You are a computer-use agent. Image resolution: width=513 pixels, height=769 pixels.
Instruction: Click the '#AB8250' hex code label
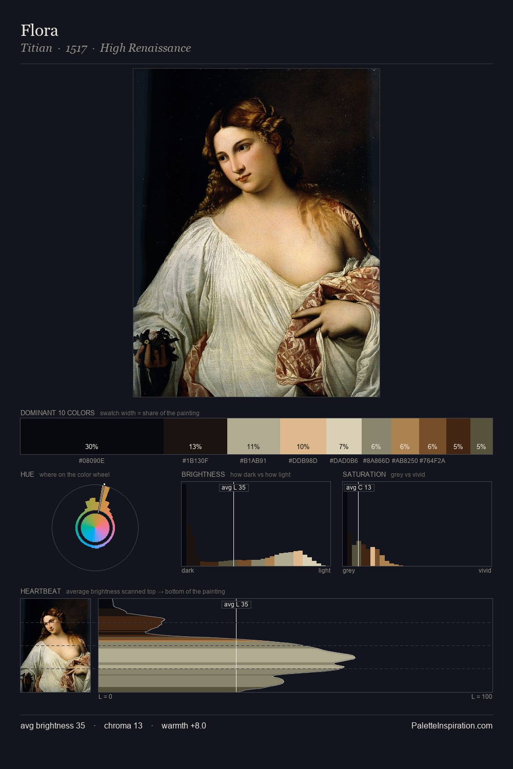pyautogui.click(x=405, y=461)
